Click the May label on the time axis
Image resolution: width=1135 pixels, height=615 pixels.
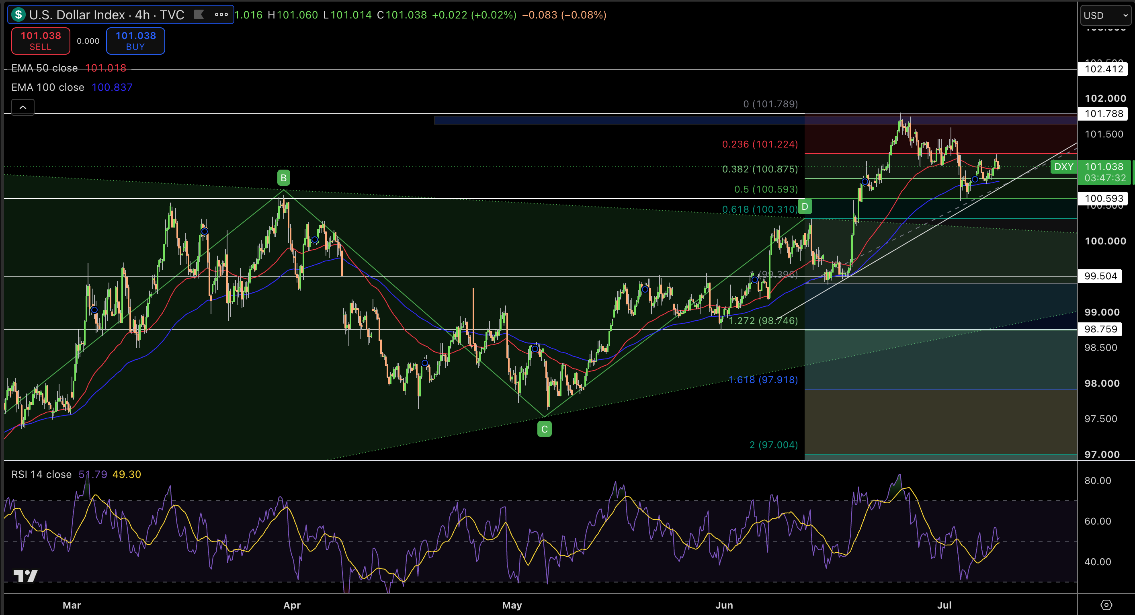click(512, 605)
